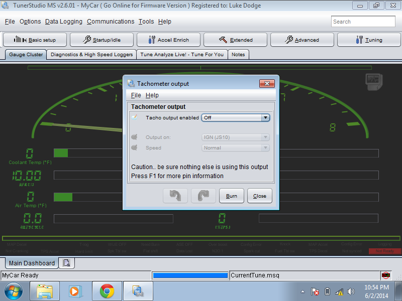Screen dimensions: 402x301
Task: Open the Advanced toolbar menu
Action: tap(302, 40)
